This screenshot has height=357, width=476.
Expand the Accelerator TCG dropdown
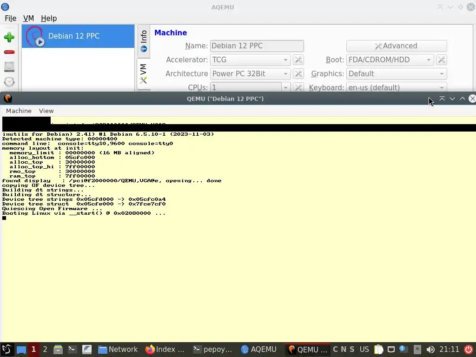coord(250,60)
